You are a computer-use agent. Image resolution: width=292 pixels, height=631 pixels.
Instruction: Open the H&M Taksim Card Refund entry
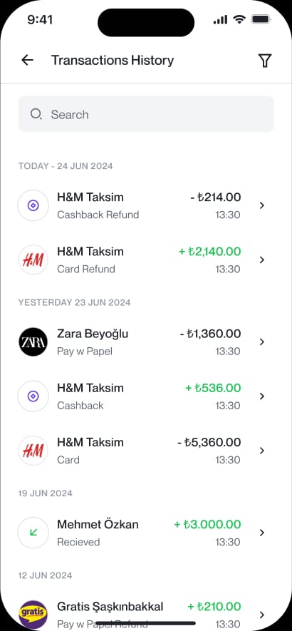click(146, 260)
